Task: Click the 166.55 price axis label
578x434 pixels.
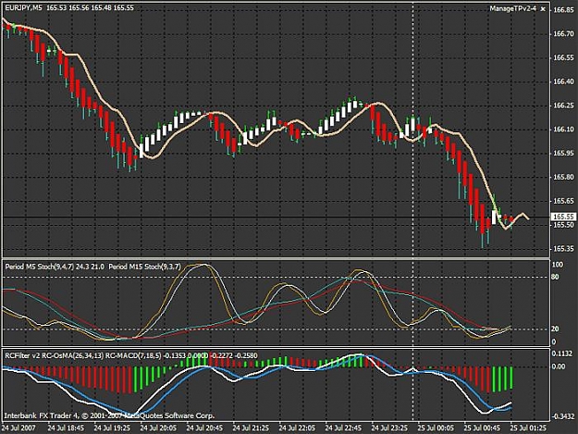Action: tap(563, 58)
